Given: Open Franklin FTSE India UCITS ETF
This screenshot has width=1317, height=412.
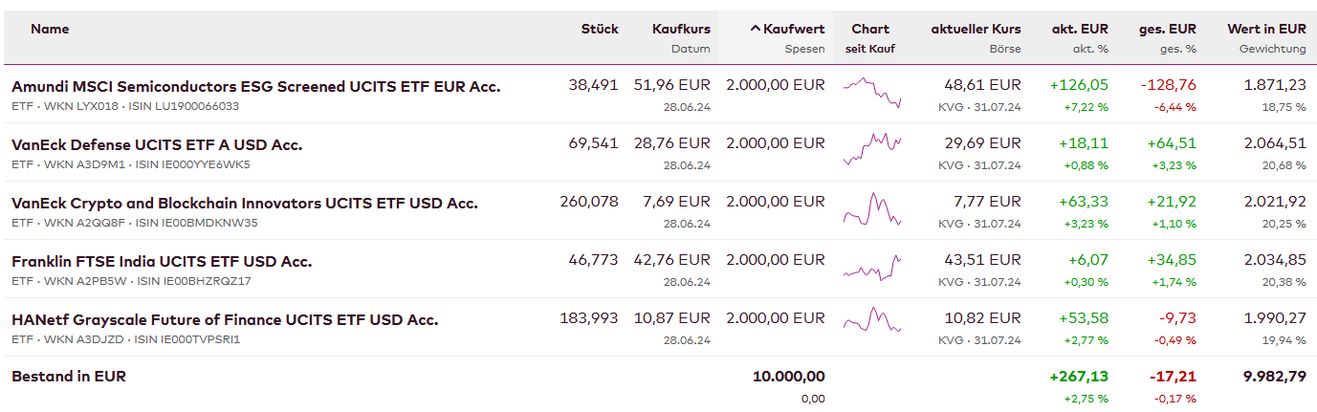Looking at the screenshot, I should point(162,262).
